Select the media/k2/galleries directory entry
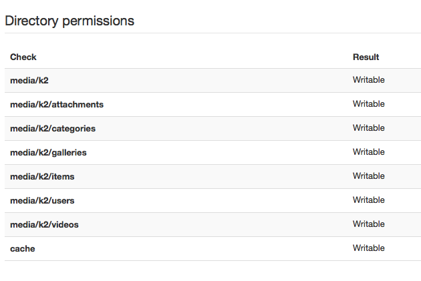 click(48, 153)
